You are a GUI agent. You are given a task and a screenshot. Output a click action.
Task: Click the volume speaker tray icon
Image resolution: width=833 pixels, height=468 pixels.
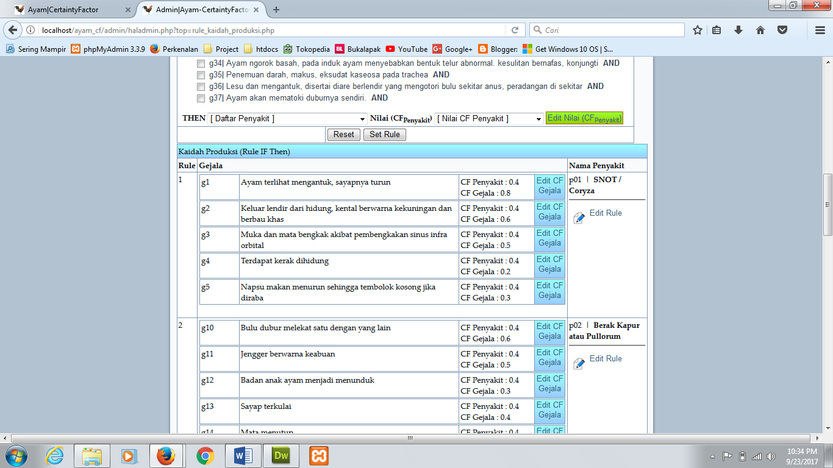[x=771, y=456]
